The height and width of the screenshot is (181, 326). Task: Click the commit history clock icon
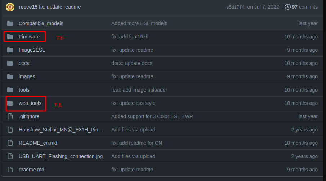tap(287, 7)
